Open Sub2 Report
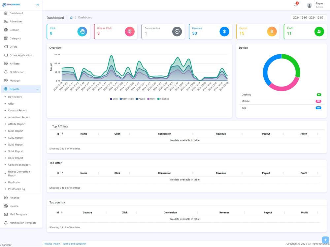The width and height of the screenshot is (330, 247). (16, 138)
